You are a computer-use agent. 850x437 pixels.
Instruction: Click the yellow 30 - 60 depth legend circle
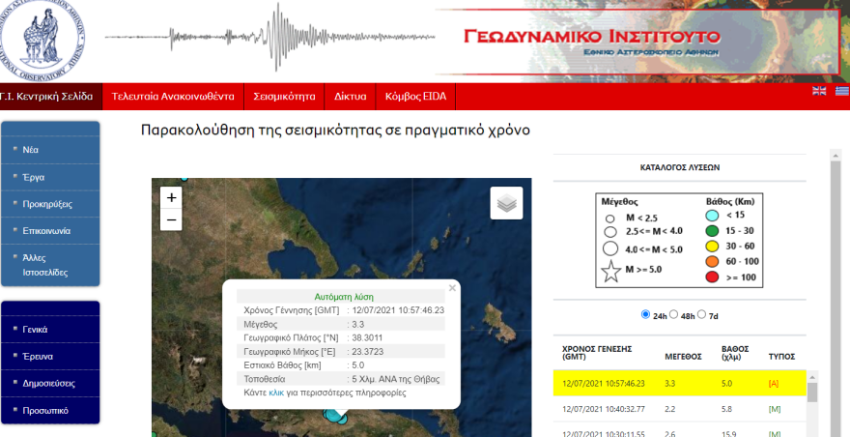tap(712, 247)
